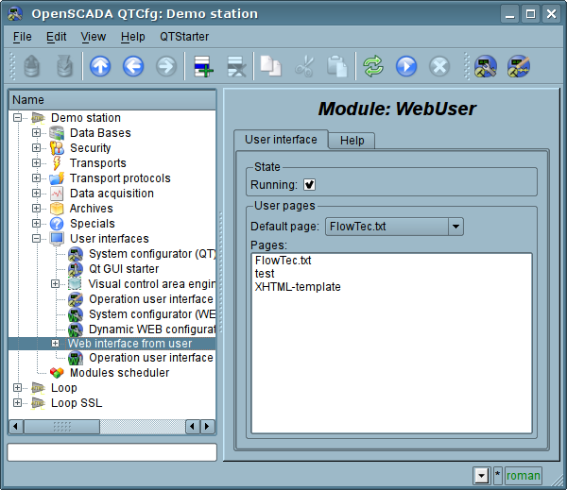Switch to the Help tab
567x490 pixels.
[352, 140]
